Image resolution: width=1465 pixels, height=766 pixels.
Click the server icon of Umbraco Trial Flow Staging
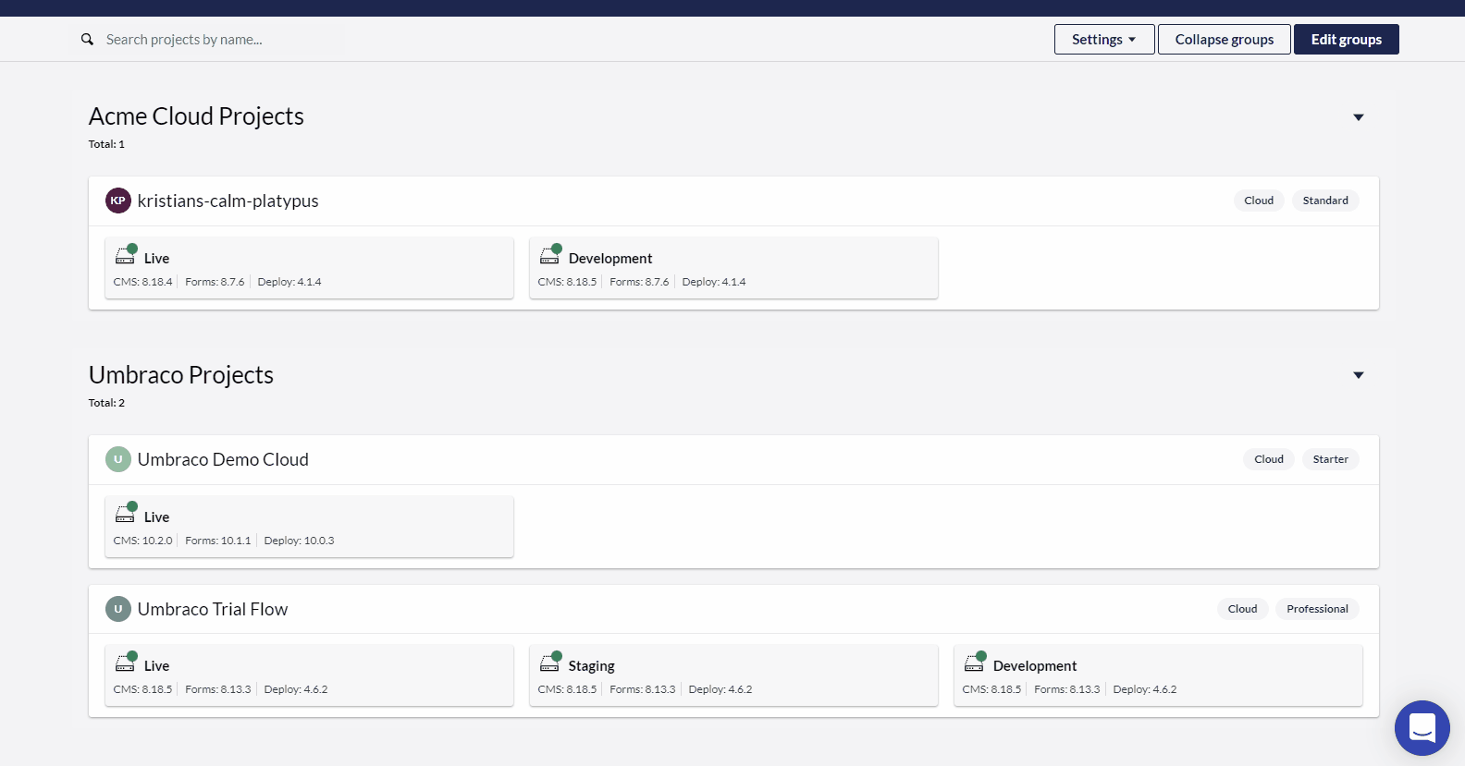click(x=550, y=663)
